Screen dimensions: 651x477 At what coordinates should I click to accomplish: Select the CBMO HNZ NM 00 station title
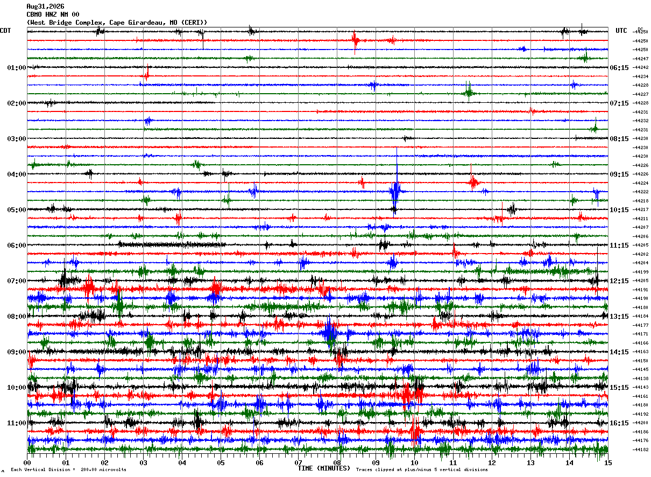pyautogui.click(x=53, y=15)
